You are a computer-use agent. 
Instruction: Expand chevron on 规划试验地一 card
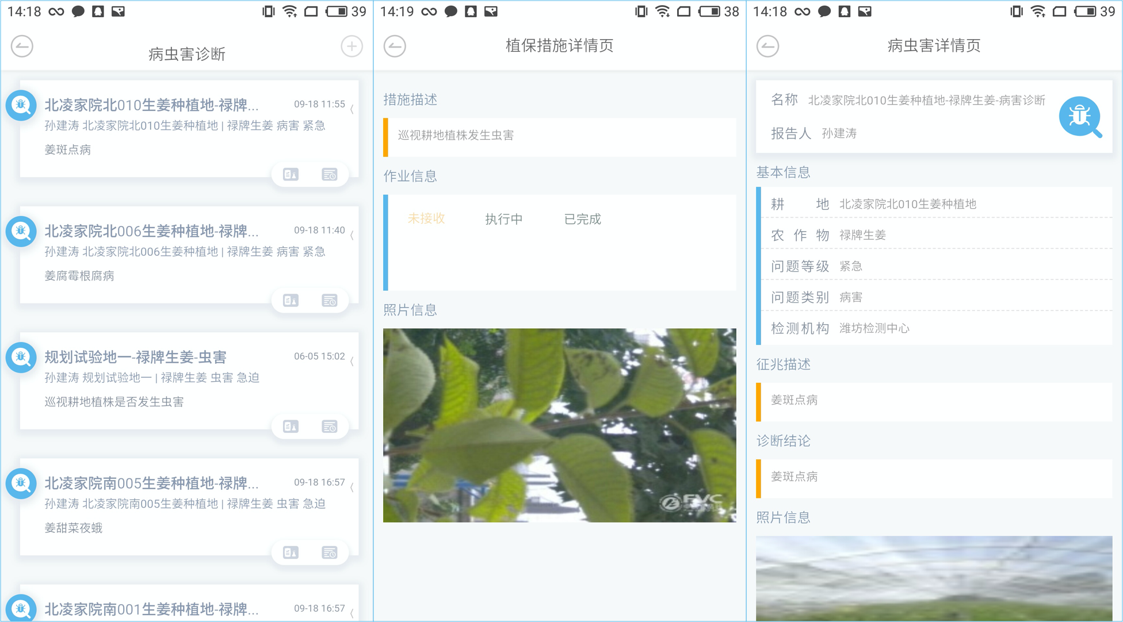[352, 360]
